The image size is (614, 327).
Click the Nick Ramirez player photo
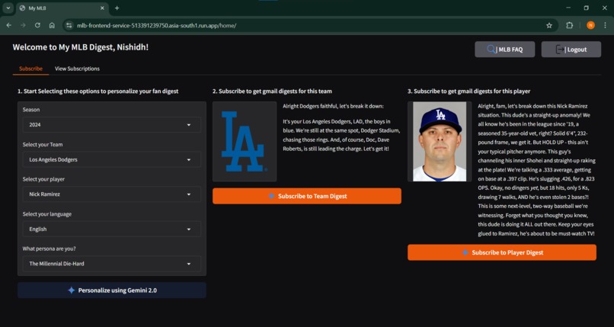(440, 141)
